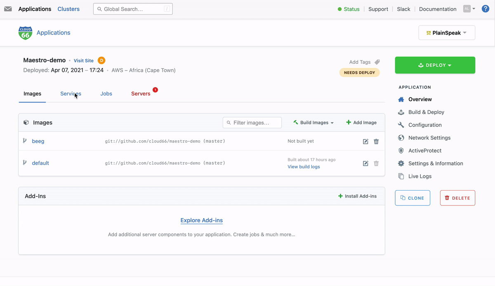Open the Applications top nav item
The height and width of the screenshot is (286, 495).
point(35,9)
